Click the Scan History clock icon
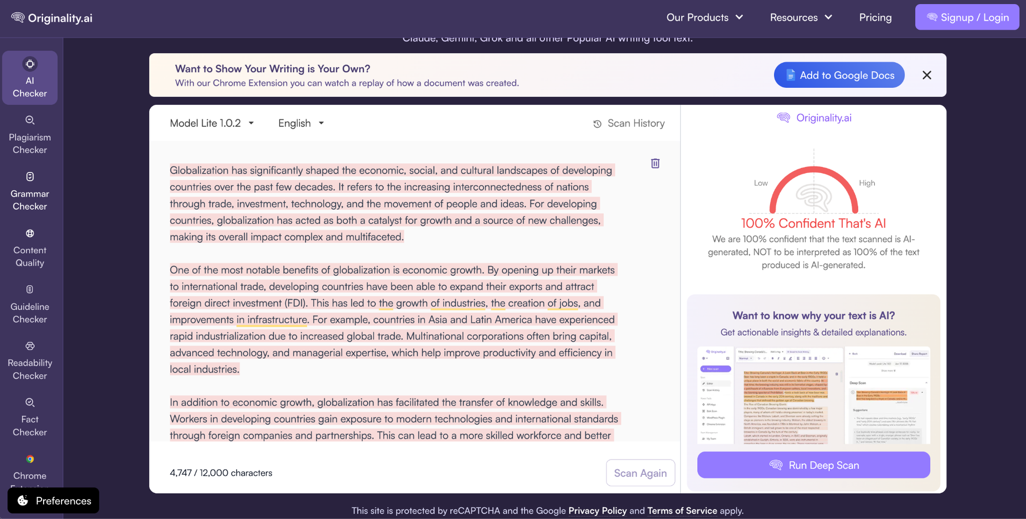The height and width of the screenshot is (519, 1026). [597, 124]
